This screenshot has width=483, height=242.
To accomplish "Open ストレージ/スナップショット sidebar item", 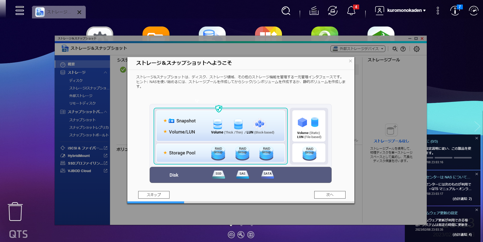I will coord(89,88).
